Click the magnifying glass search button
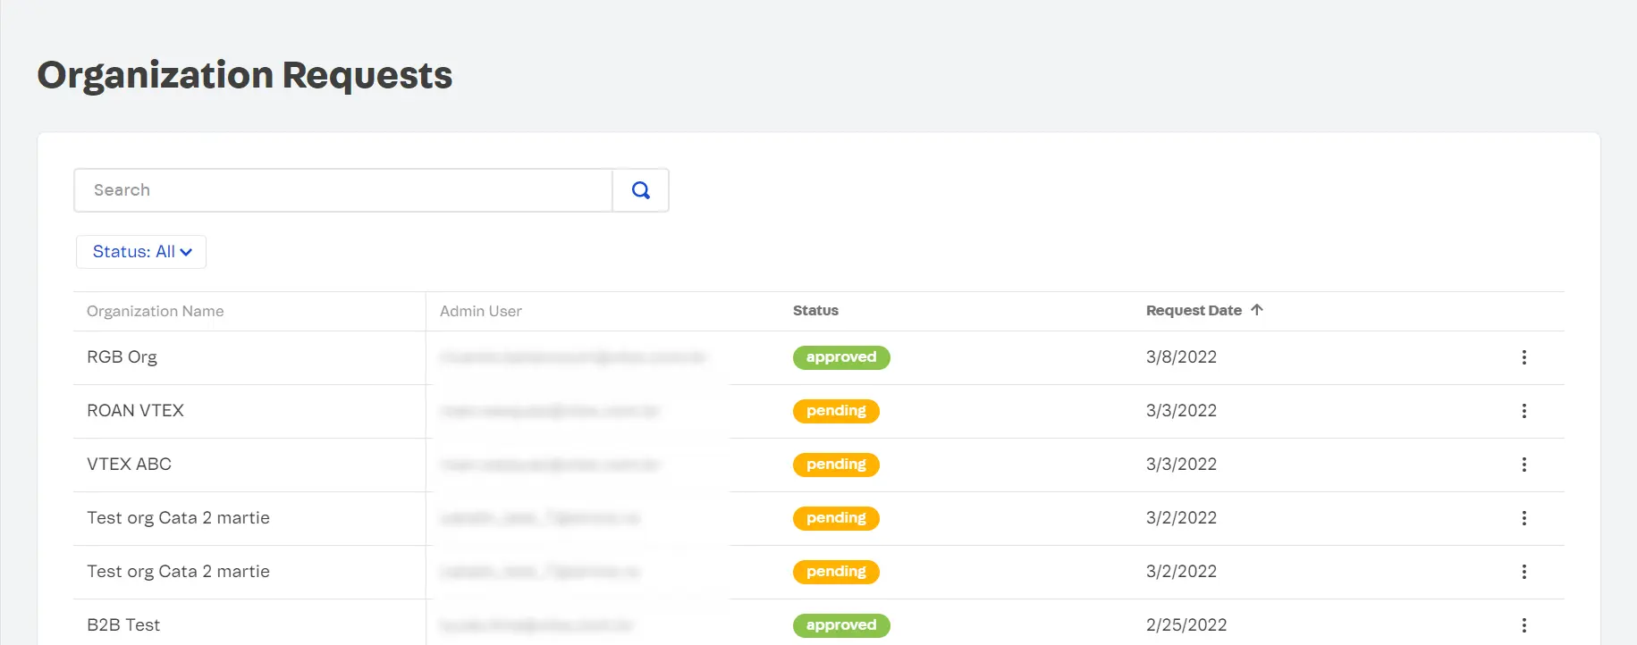 640,190
